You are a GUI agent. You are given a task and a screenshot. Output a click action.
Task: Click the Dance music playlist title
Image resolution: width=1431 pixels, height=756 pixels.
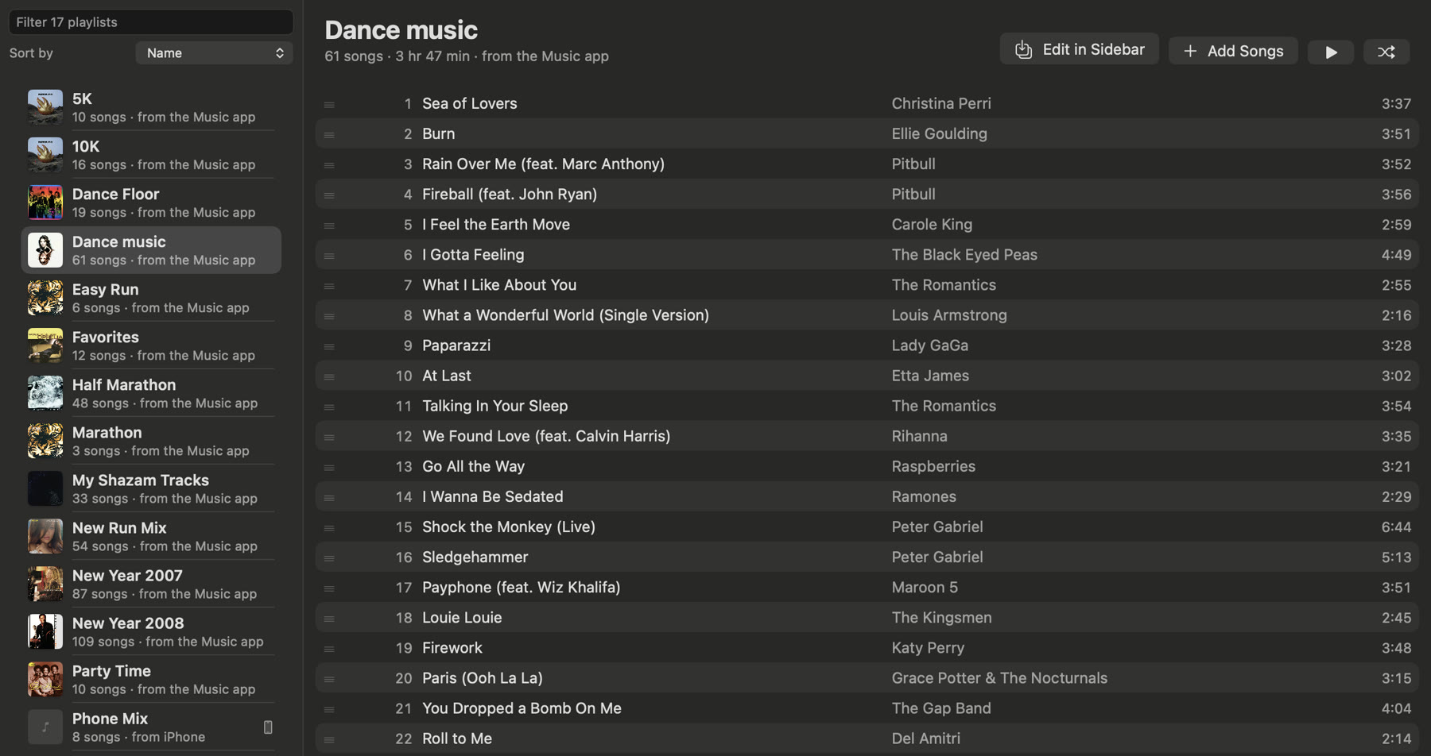click(x=401, y=30)
